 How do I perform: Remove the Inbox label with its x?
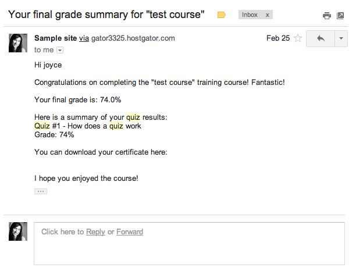(x=267, y=15)
